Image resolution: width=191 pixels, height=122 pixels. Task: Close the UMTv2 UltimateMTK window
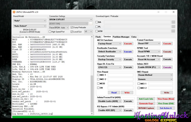[173, 12]
